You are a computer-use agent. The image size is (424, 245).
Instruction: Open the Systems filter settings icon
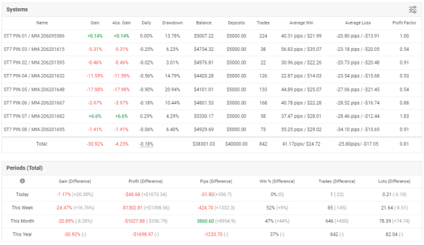(412, 10)
